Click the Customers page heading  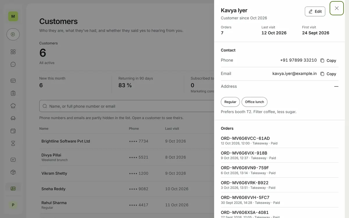click(58, 21)
